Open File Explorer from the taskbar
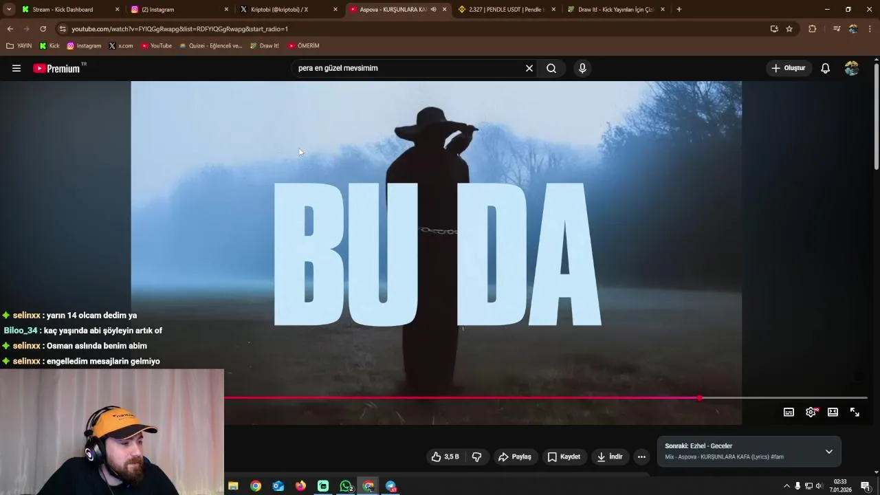The image size is (880, 495). 233,486
